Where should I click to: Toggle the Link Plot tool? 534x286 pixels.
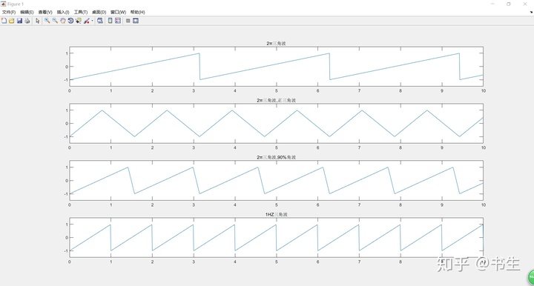pyautogui.click(x=100, y=21)
